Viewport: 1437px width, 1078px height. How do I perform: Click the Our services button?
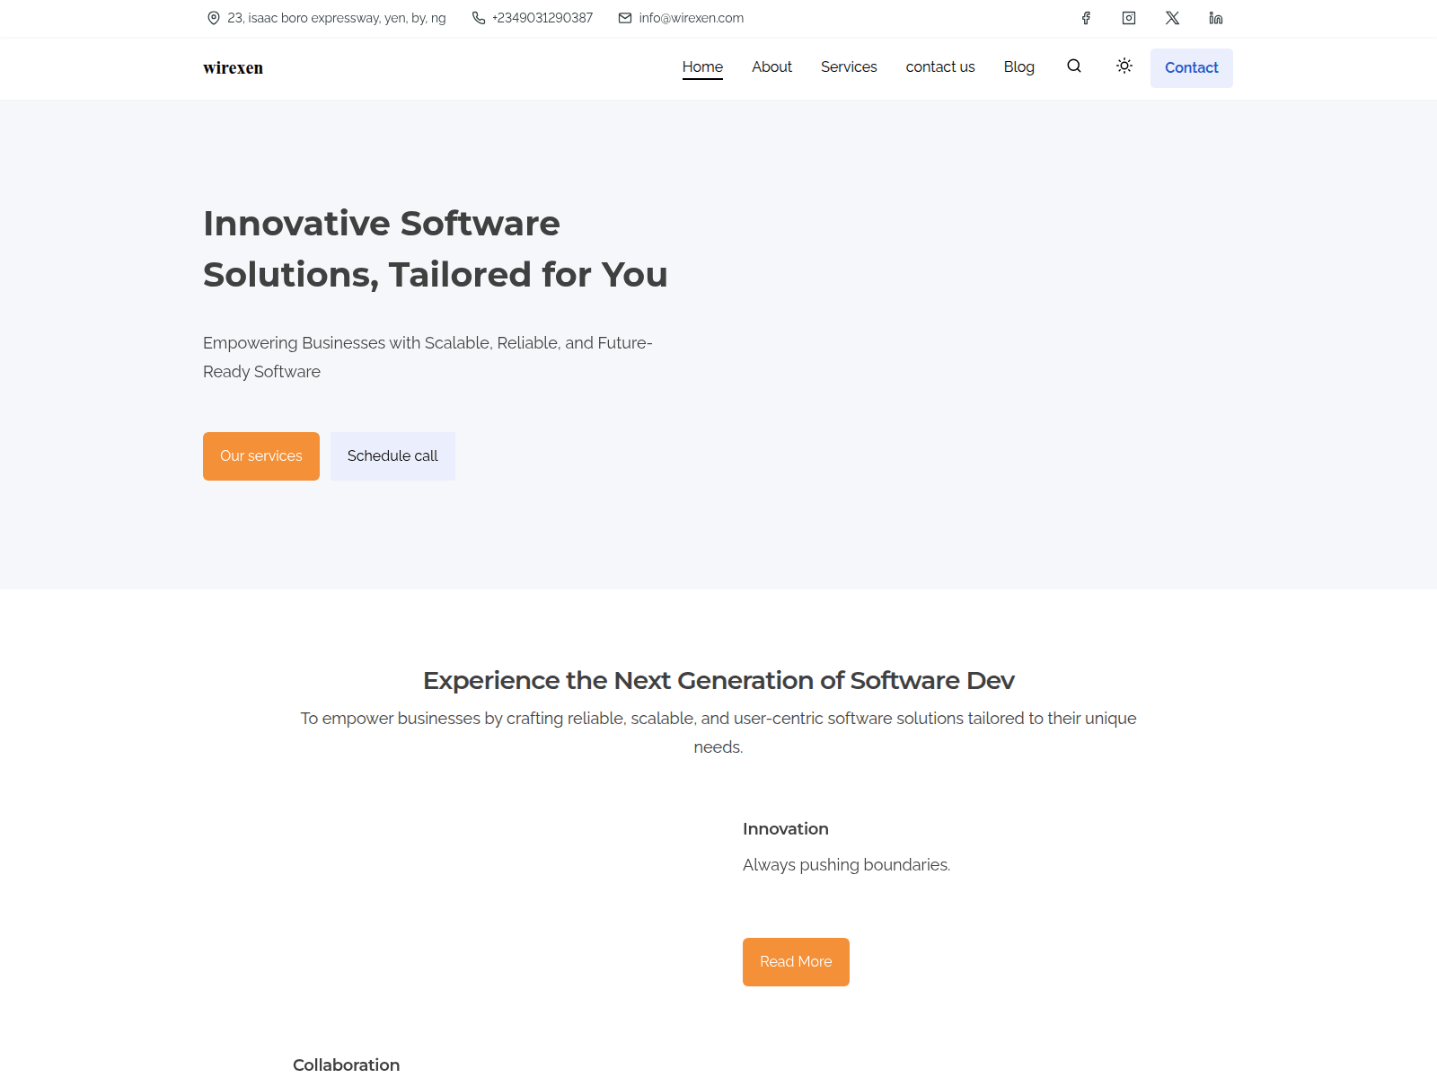point(261,456)
